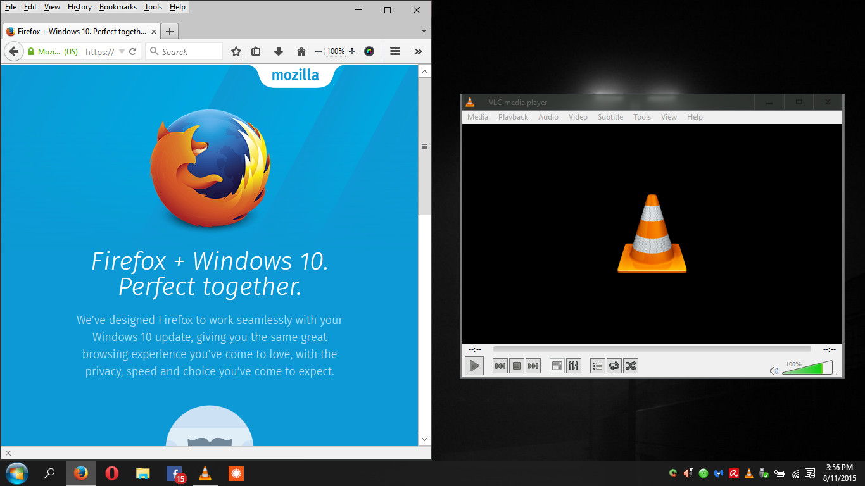Stop playback in VLC
Screen dimensions: 865x486
click(x=517, y=366)
